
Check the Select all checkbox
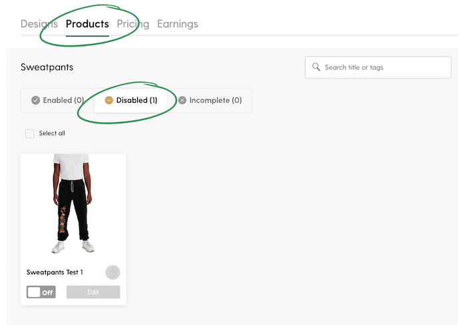30,133
